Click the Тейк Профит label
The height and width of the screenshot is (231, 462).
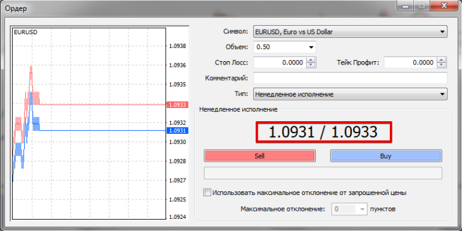(358, 62)
